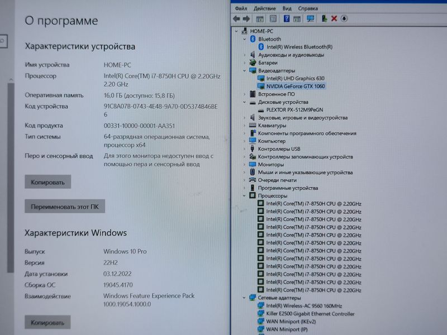Click the Update driver toolbar icon
The image size is (447, 335).
click(x=324, y=19)
